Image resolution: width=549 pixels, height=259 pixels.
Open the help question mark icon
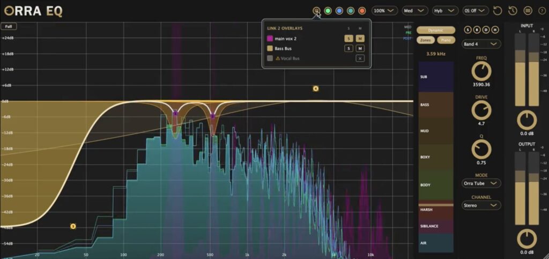[543, 11]
